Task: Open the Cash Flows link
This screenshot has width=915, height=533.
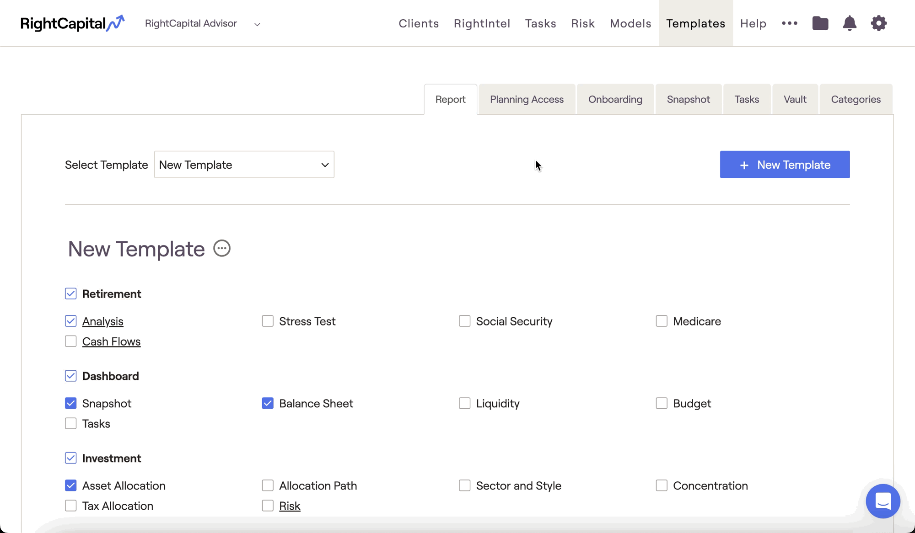Action: pos(111,341)
